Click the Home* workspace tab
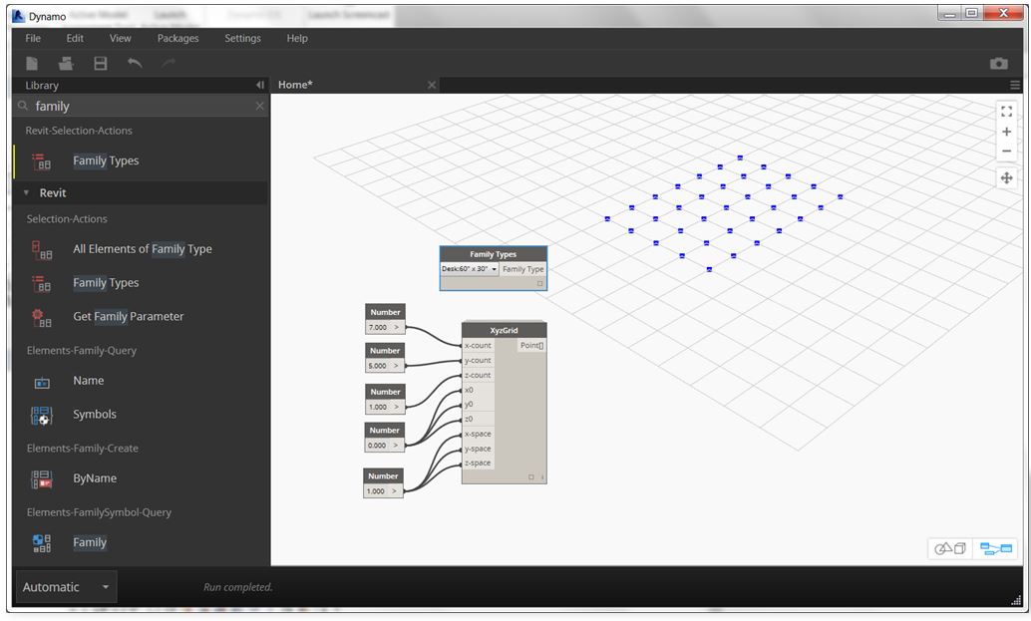Image resolution: width=1031 pixels, height=621 pixels. [x=296, y=85]
